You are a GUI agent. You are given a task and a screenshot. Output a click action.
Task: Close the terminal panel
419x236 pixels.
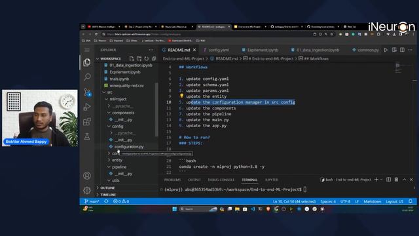[412, 180]
